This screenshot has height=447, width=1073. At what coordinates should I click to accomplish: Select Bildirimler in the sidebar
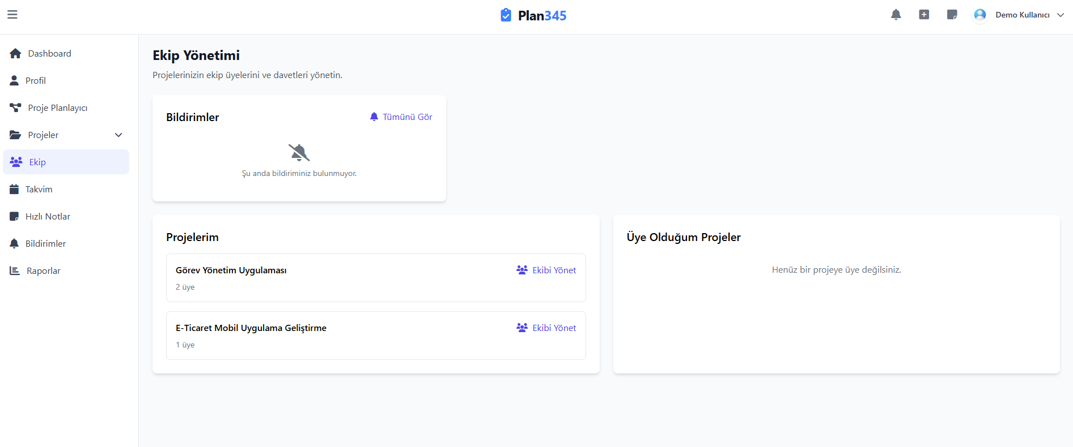[45, 243]
